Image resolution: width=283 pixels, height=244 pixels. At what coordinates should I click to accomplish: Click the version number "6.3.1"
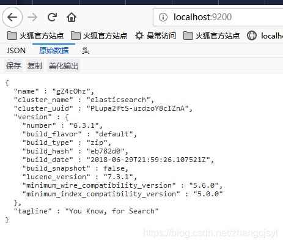click(84, 125)
